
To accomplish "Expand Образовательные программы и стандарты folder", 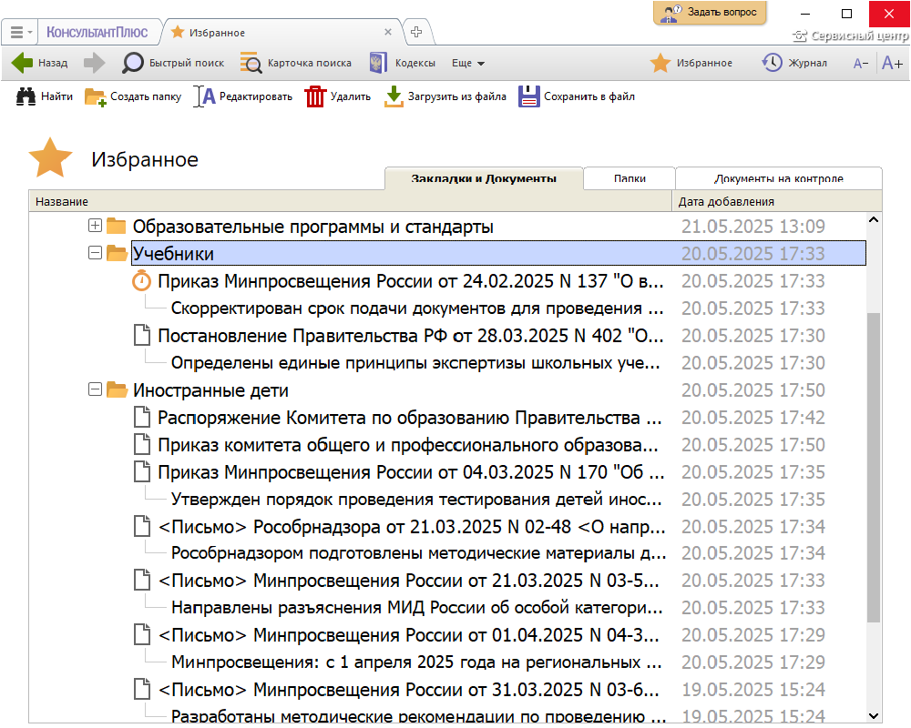I will tap(96, 226).
